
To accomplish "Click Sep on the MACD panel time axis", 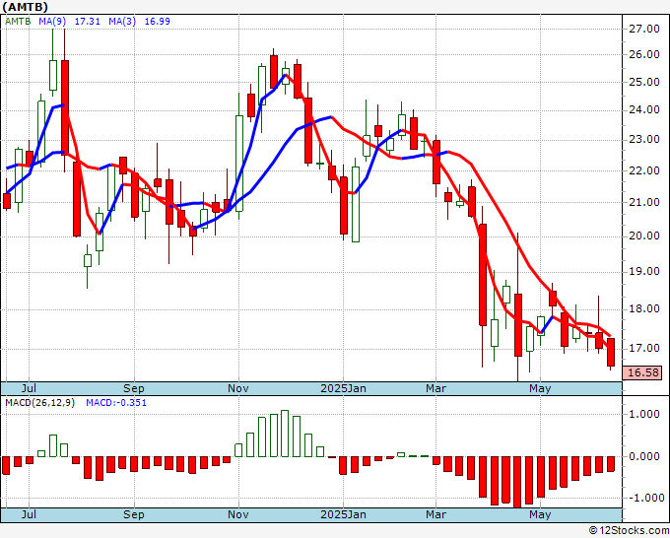I will (x=134, y=514).
